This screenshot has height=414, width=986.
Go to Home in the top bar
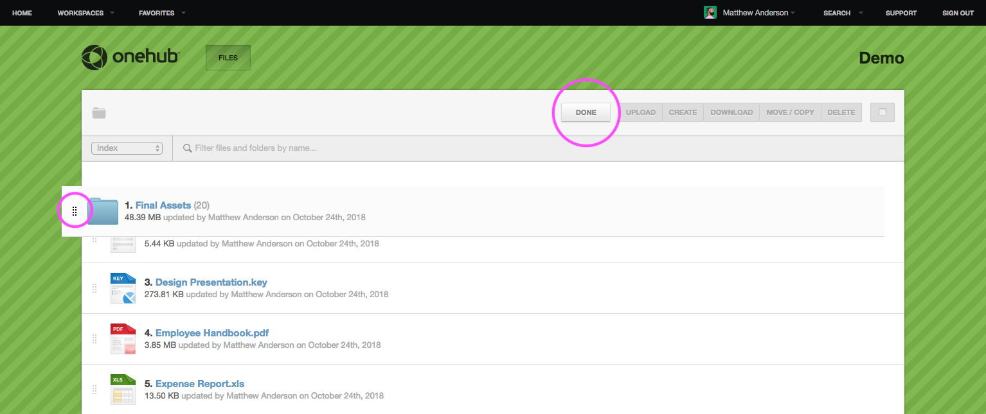pyautogui.click(x=22, y=13)
